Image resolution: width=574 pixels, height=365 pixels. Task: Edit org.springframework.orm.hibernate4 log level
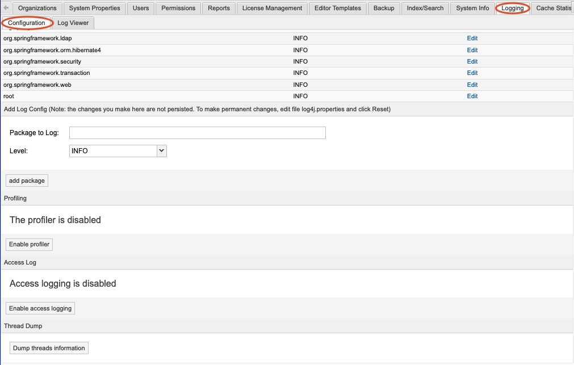coord(472,50)
